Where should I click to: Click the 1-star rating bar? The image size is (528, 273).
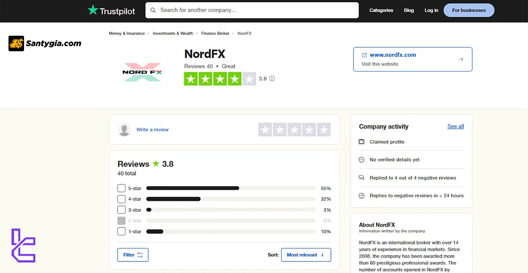[x=231, y=231]
